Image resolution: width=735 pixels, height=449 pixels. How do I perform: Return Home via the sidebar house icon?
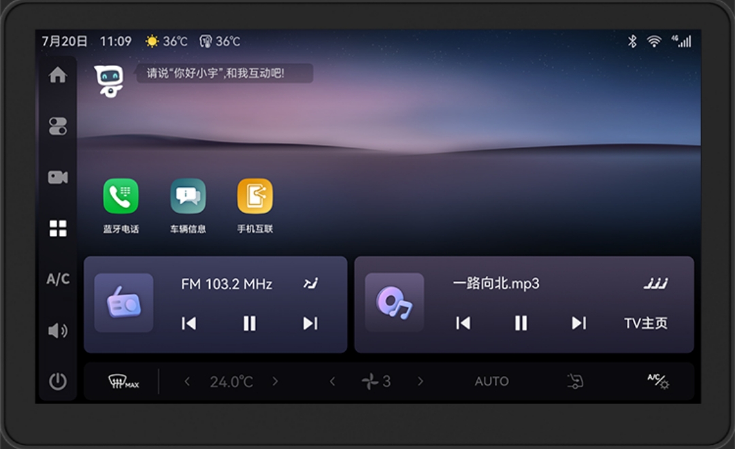[x=58, y=75]
